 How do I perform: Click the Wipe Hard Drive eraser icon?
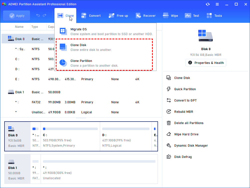coord(169,134)
